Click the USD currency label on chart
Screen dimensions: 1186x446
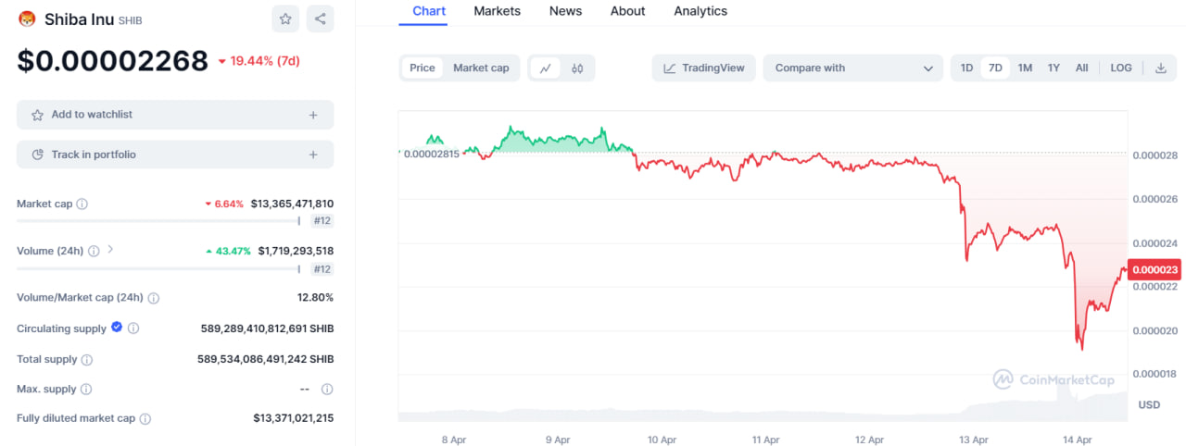click(x=1149, y=405)
